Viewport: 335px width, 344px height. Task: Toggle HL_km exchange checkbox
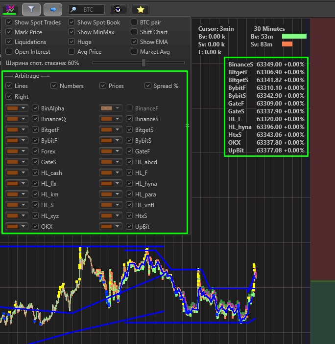[35, 194]
